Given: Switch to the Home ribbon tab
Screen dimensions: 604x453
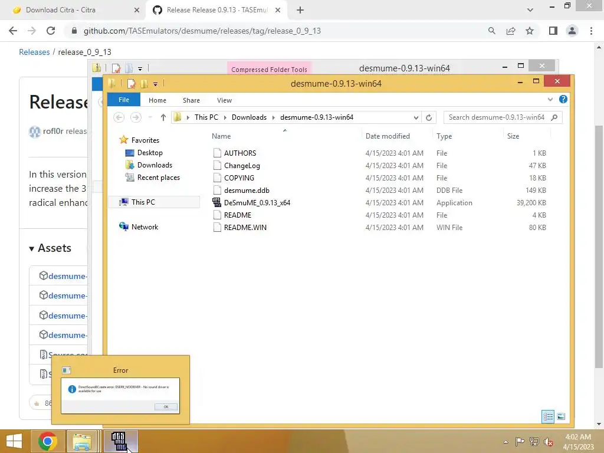Looking at the screenshot, I should (157, 100).
